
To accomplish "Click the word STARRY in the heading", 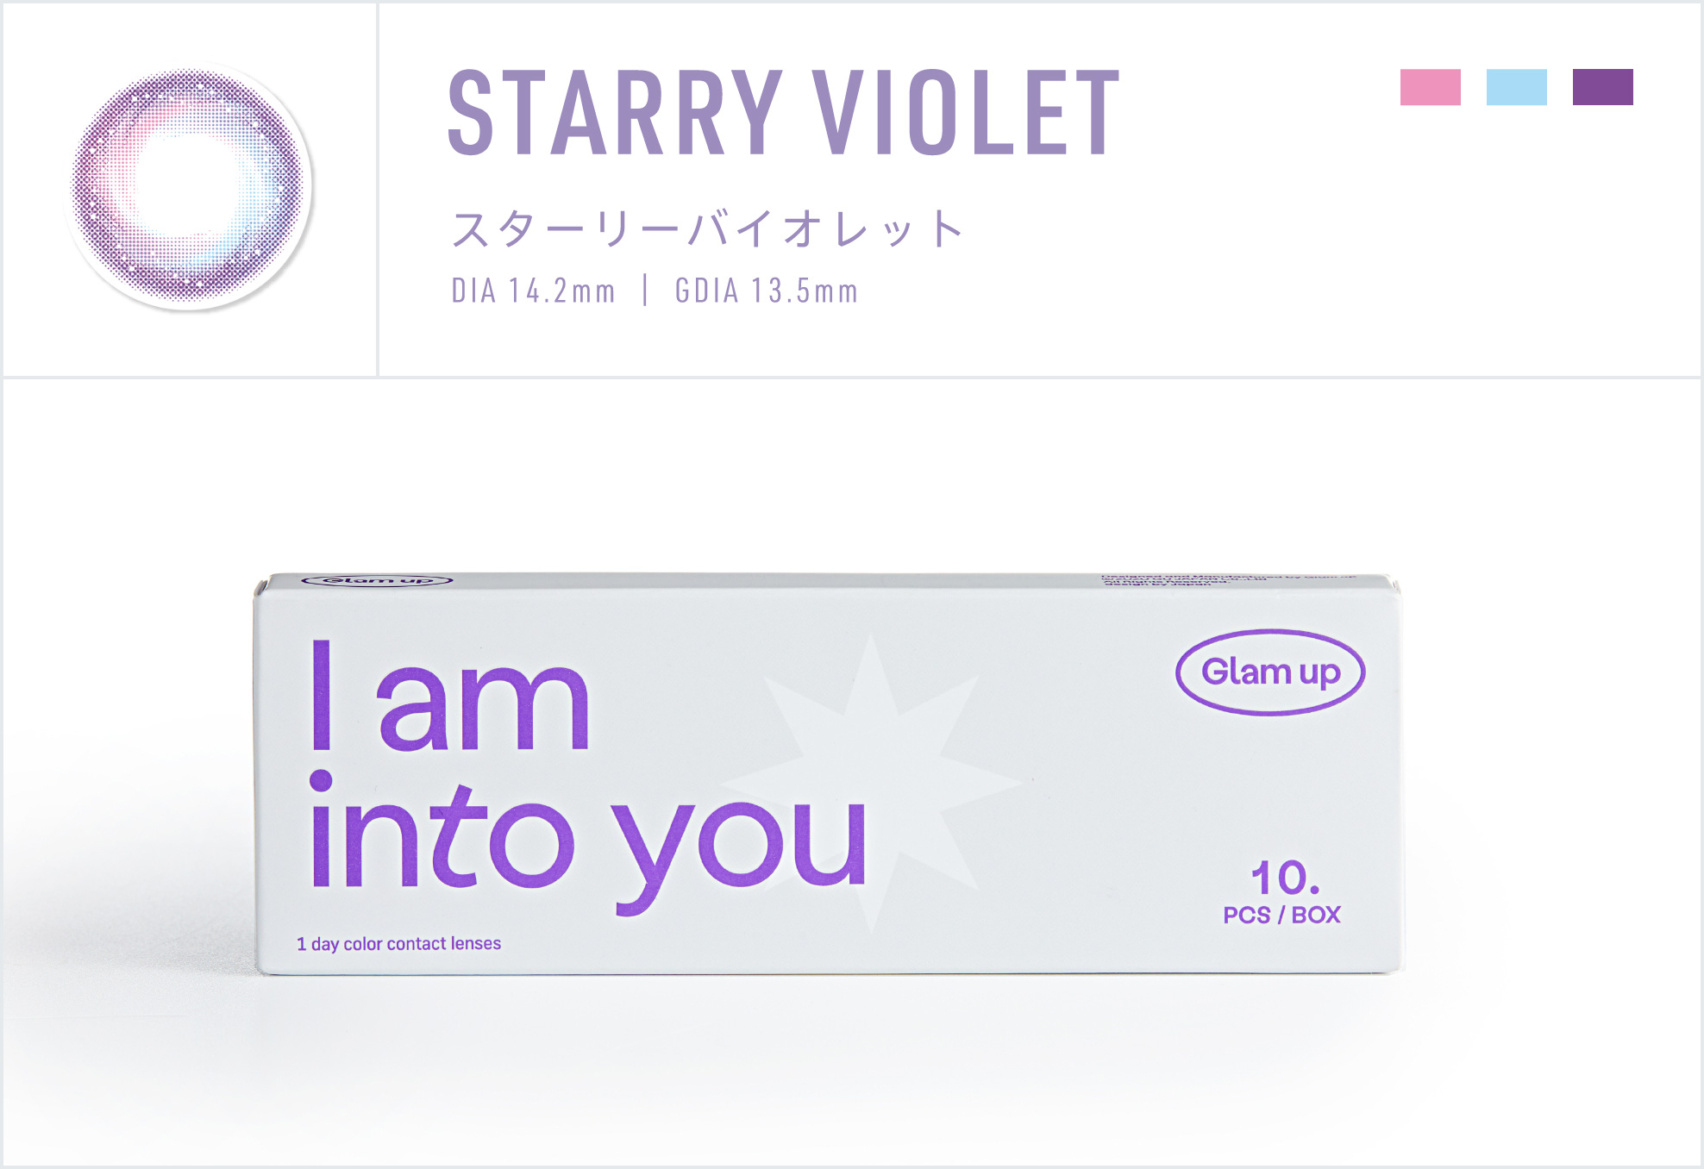I will coord(615,113).
